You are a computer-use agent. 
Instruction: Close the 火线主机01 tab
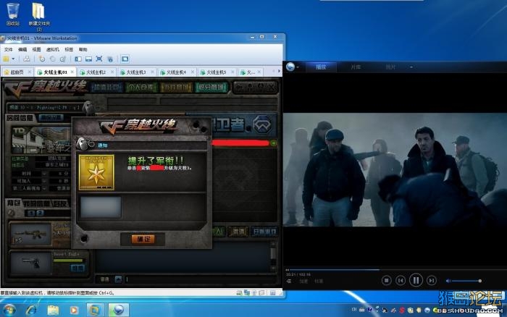coord(72,72)
